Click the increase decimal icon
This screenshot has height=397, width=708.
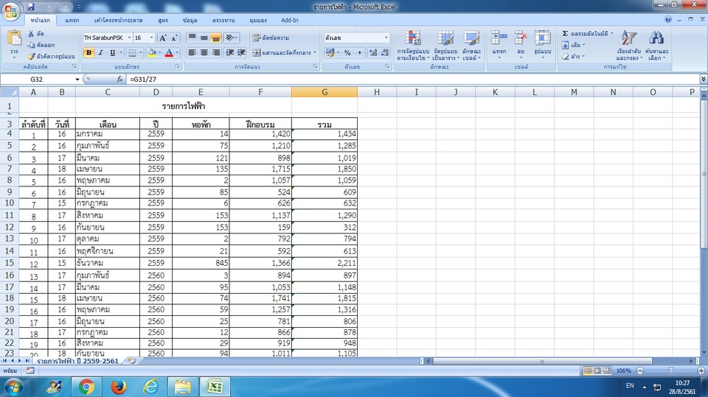point(373,53)
